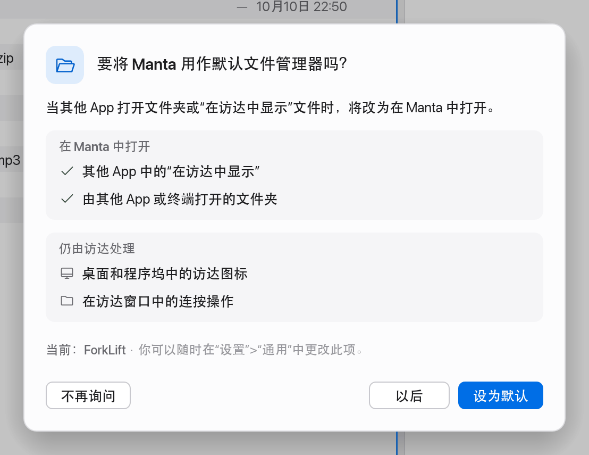Click the checkmark beside 由其他 App 或终端打开的文件夹
Image resolution: width=589 pixels, height=455 pixels.
67,199
